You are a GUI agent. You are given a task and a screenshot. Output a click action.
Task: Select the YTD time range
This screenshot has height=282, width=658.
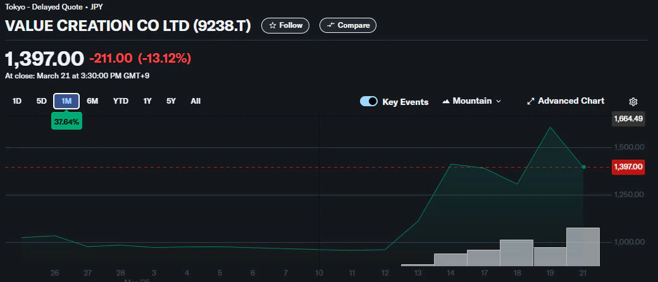[x=120, y=101]
